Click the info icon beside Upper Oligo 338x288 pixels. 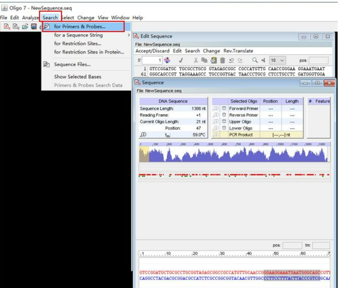pyautogui.click(x=216, y=121)
